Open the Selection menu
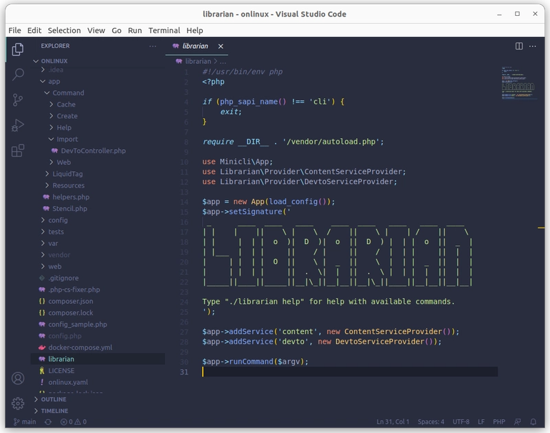Screen dimensions: 550x433 [64, 30]
